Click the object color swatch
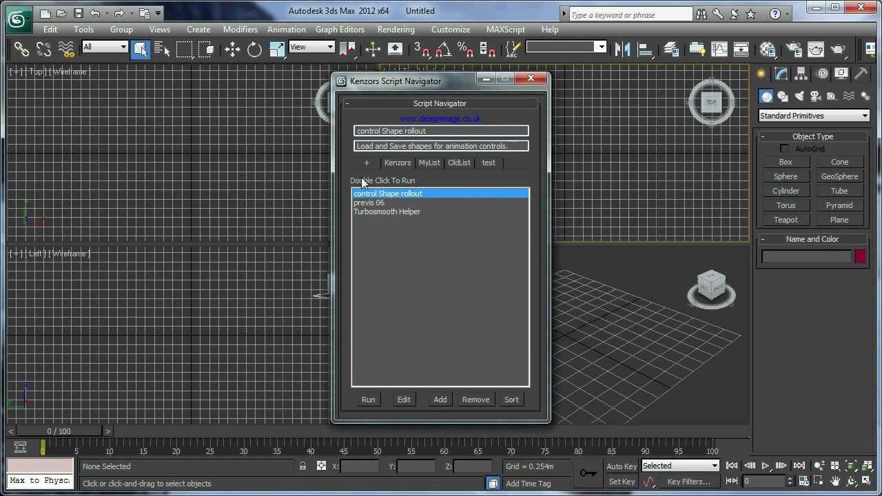 (x=860, y=256)
